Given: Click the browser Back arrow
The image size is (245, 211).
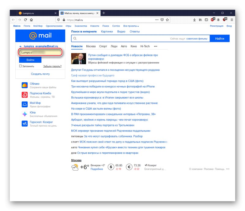Looking at the screenshot, I should pos(13,20).
